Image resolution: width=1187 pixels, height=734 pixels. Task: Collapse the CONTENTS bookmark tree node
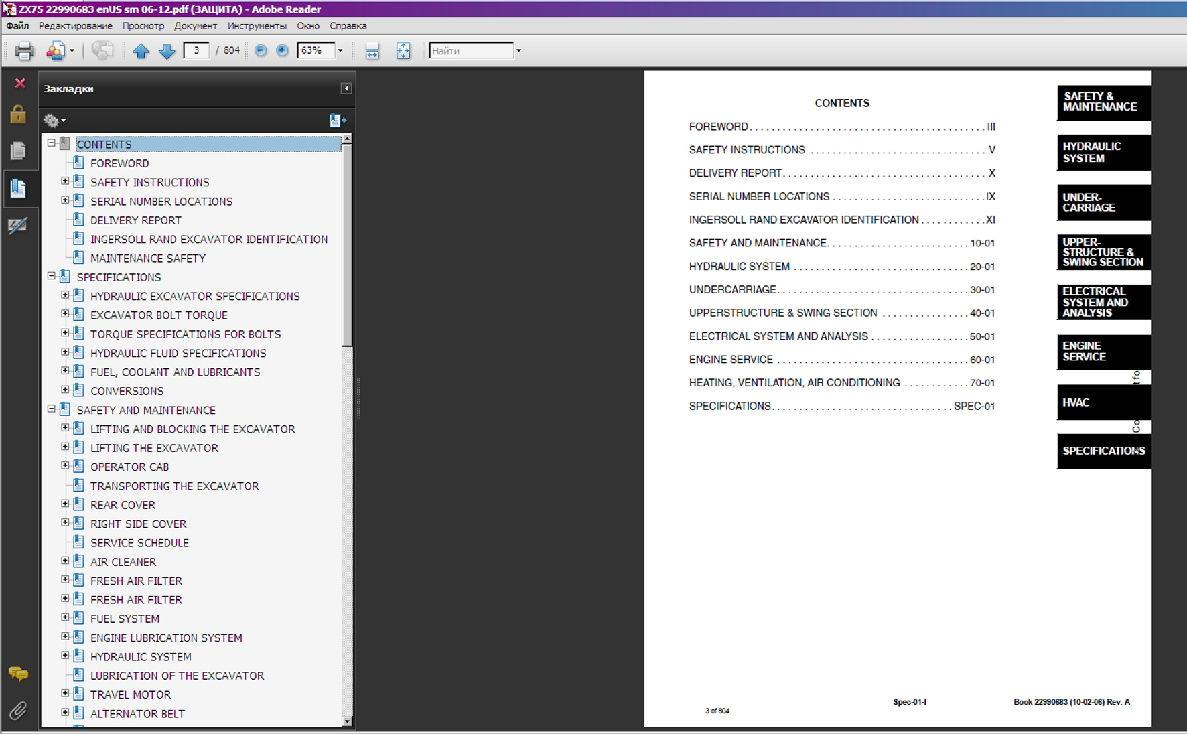(52, 143)
